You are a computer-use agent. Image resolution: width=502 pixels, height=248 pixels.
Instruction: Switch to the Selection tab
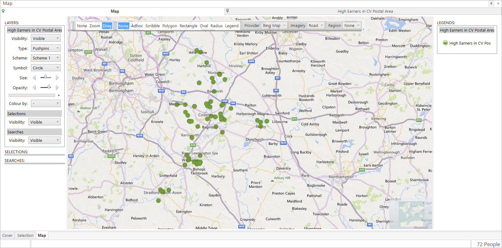tap(25, 235)
